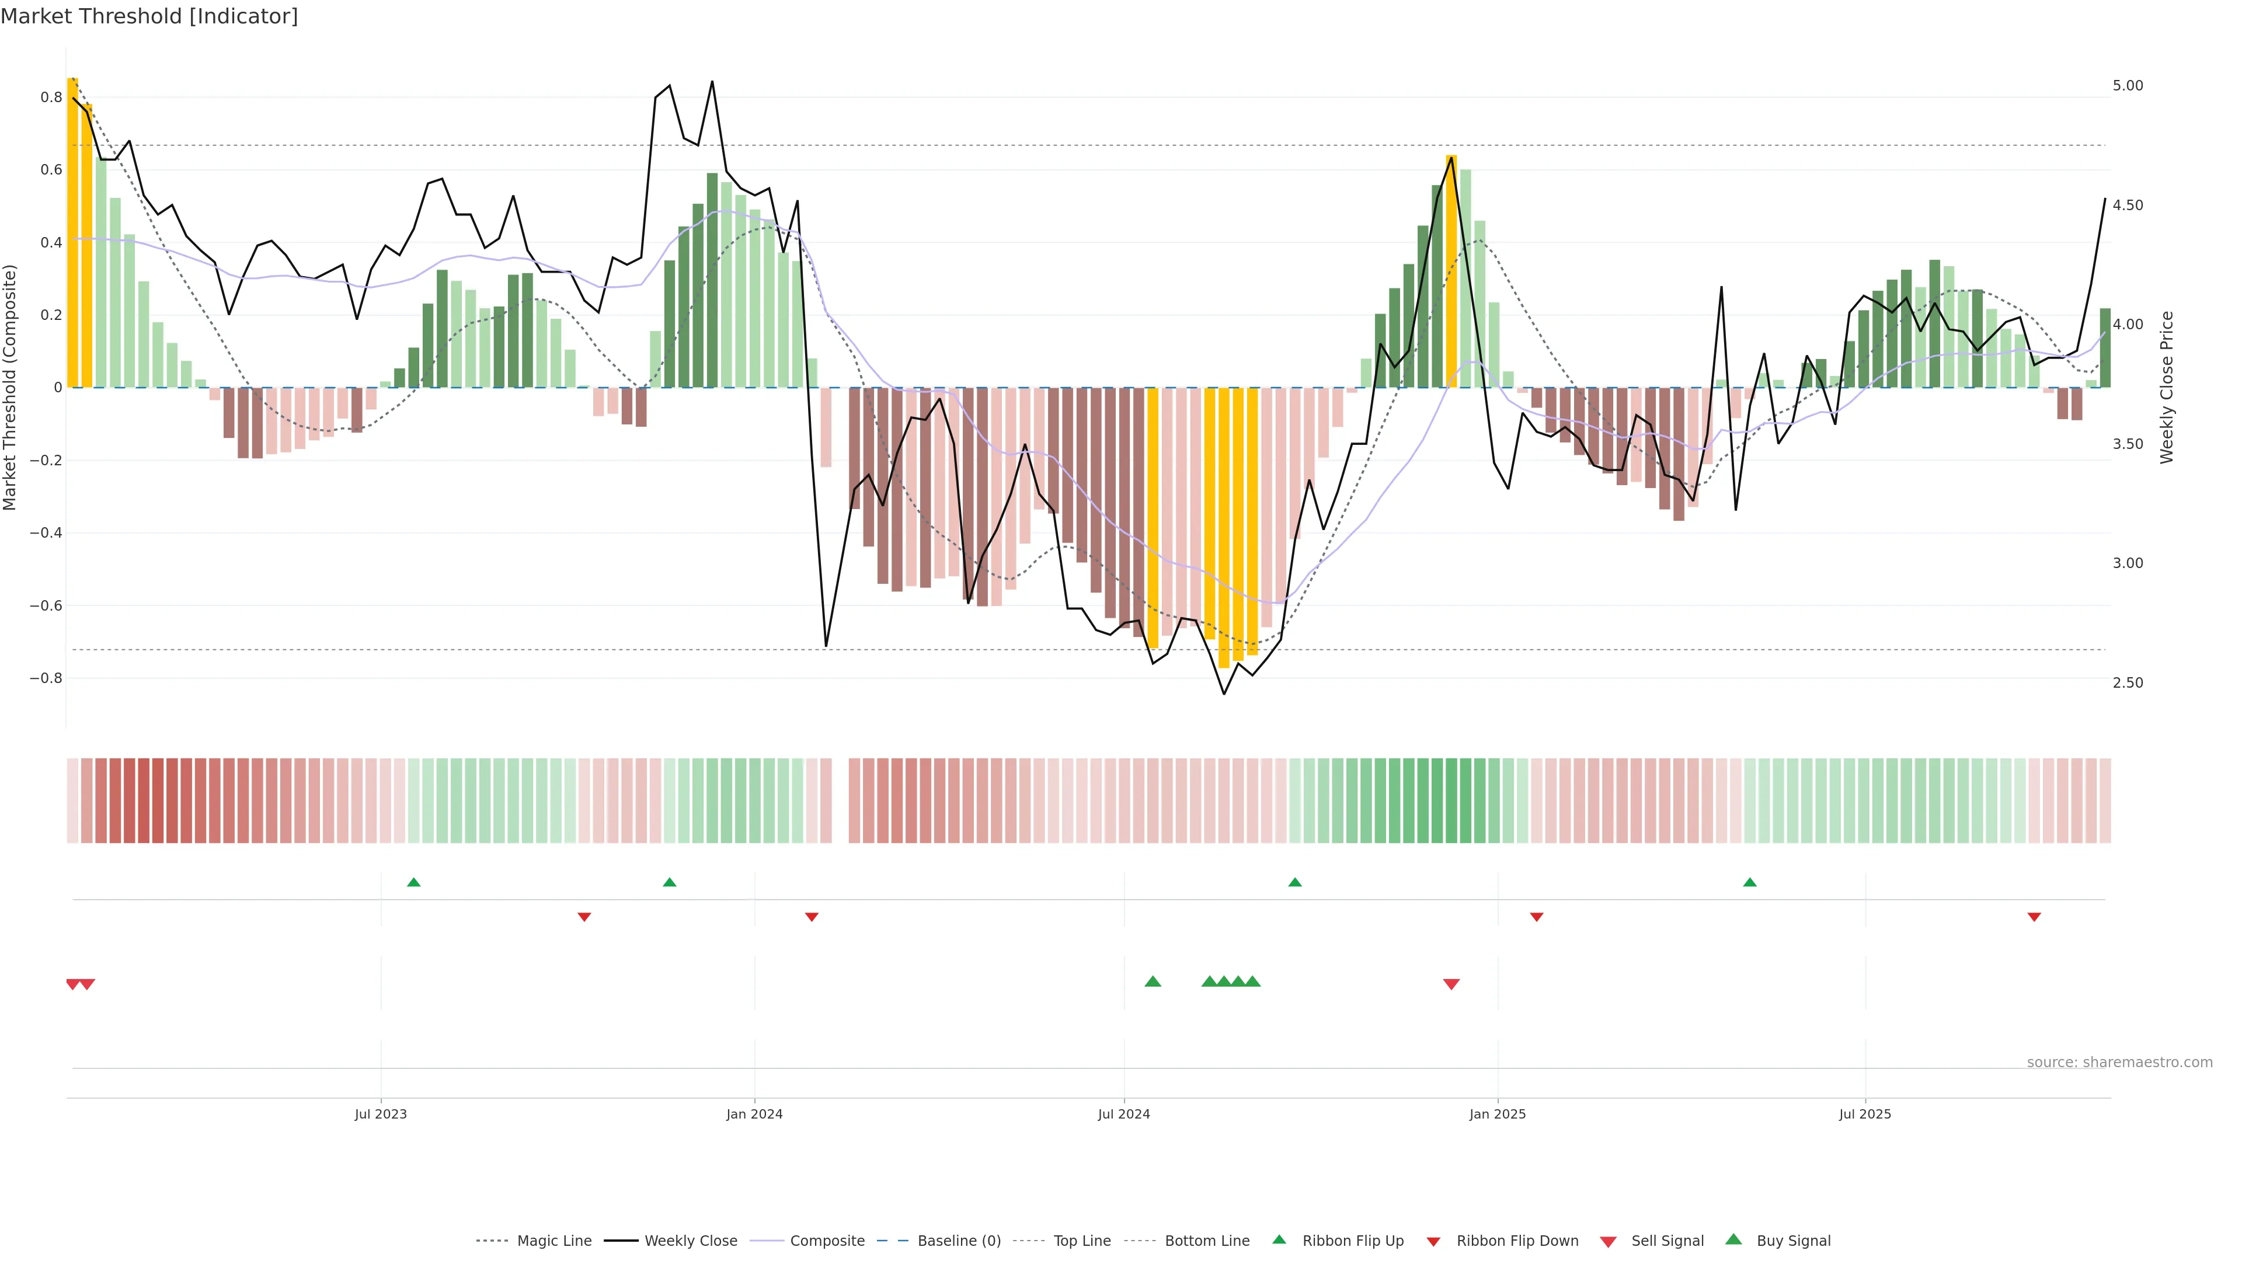The image size is (2242, 1261).
Task: Toggle the Composite legend entry
Action: pyautogui.click(x=827, y=1241)
